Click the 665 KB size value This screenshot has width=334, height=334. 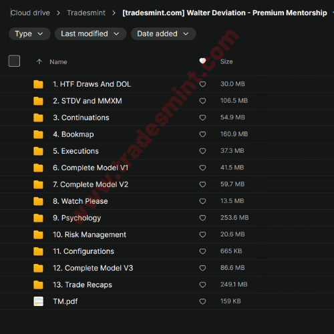(231, 251)
